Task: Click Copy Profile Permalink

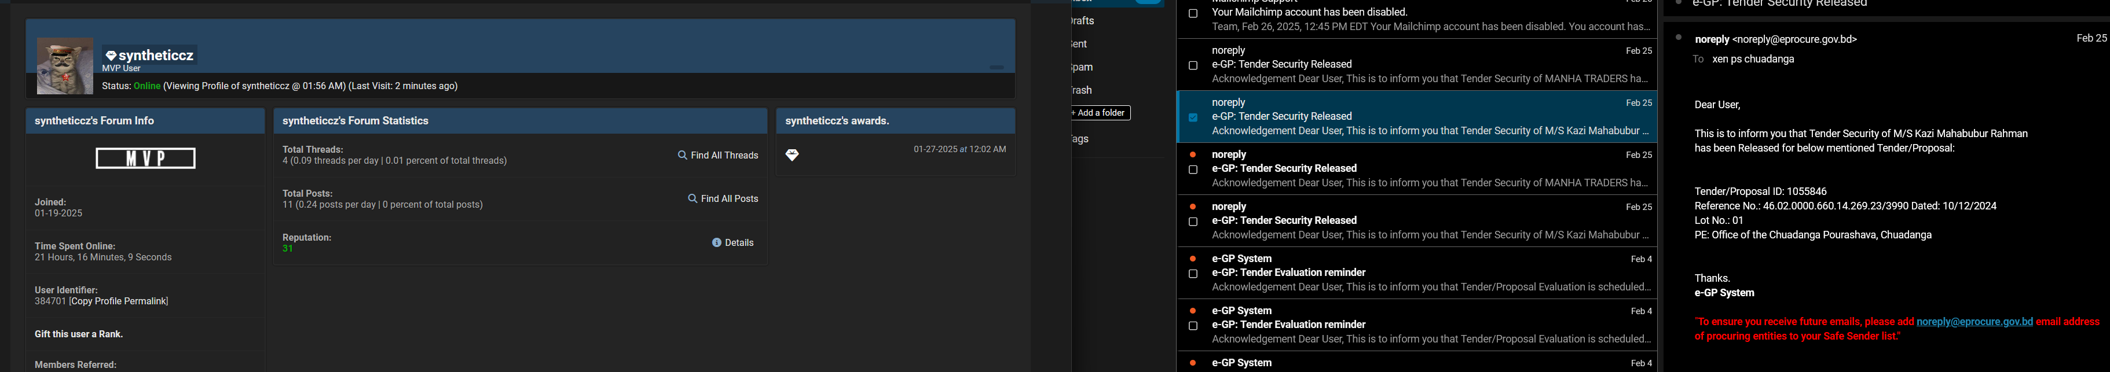Action: click(x=120, y=301)
